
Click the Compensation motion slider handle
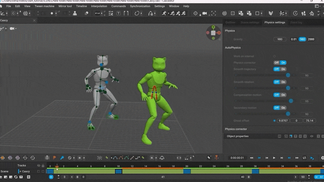291,101
